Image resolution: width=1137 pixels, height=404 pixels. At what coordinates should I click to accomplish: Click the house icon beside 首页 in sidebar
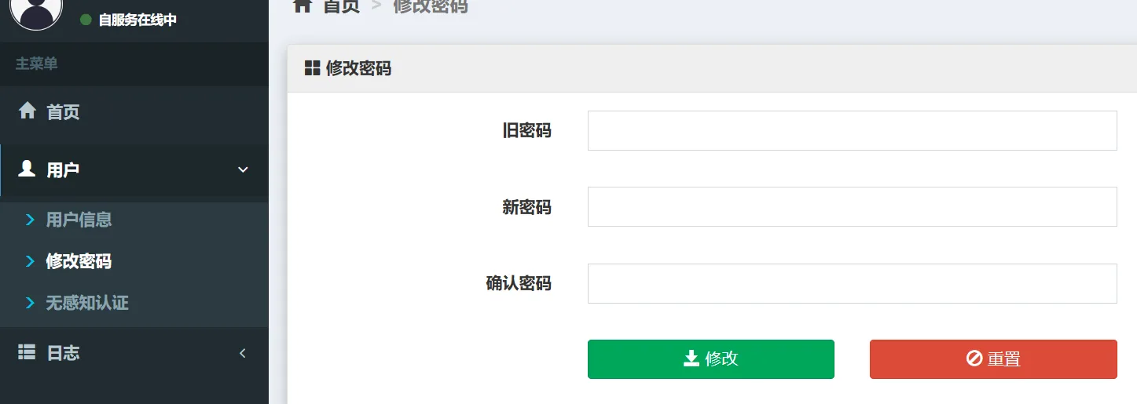(28, 111)
